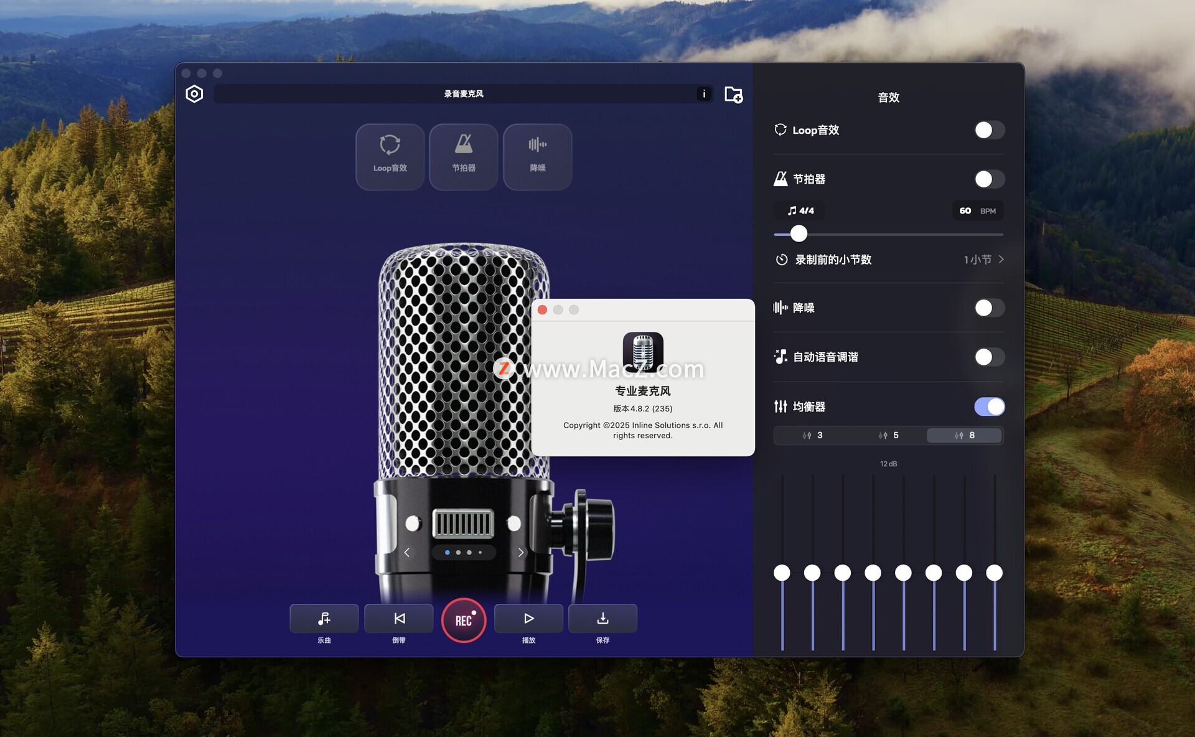Viewport: 1195px width, 737px height.
Task: Click the seventh equalizer band slider knob
Action: 964,573
